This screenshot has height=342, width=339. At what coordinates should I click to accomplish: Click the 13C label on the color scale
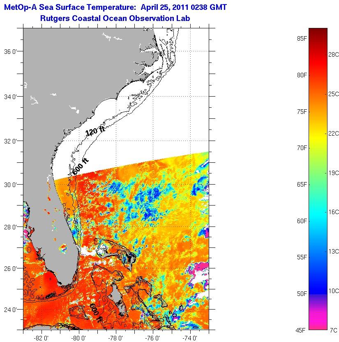pyautogui.click(x=334, y=252)
